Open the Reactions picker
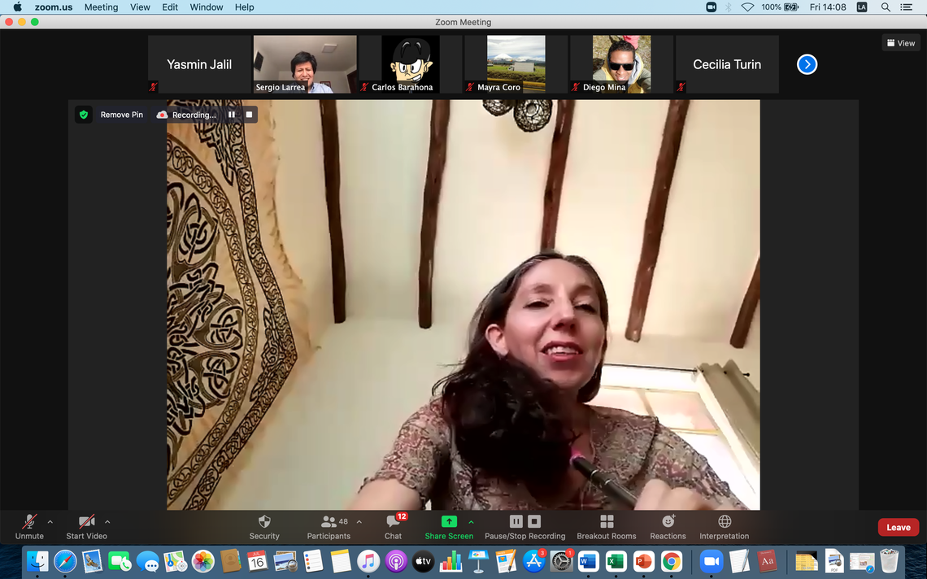Viewport: 927px width, 579px height. 668,526
